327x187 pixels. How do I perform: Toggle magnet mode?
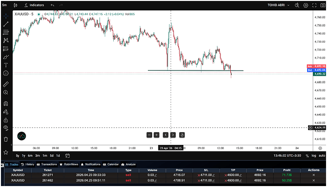point(6,104)
